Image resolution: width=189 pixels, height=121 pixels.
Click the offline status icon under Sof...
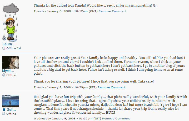pyautogui.click(x=4, y=114)
